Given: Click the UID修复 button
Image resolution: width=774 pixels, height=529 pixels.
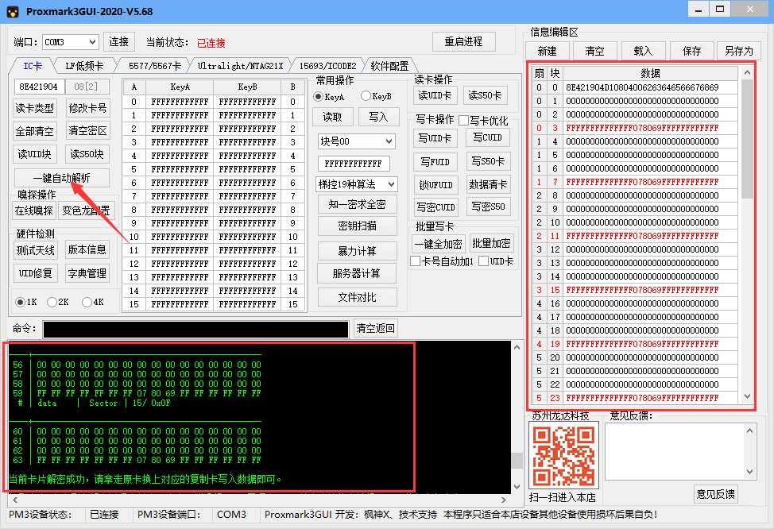Looking at the screenshot, I should (36, 273).
